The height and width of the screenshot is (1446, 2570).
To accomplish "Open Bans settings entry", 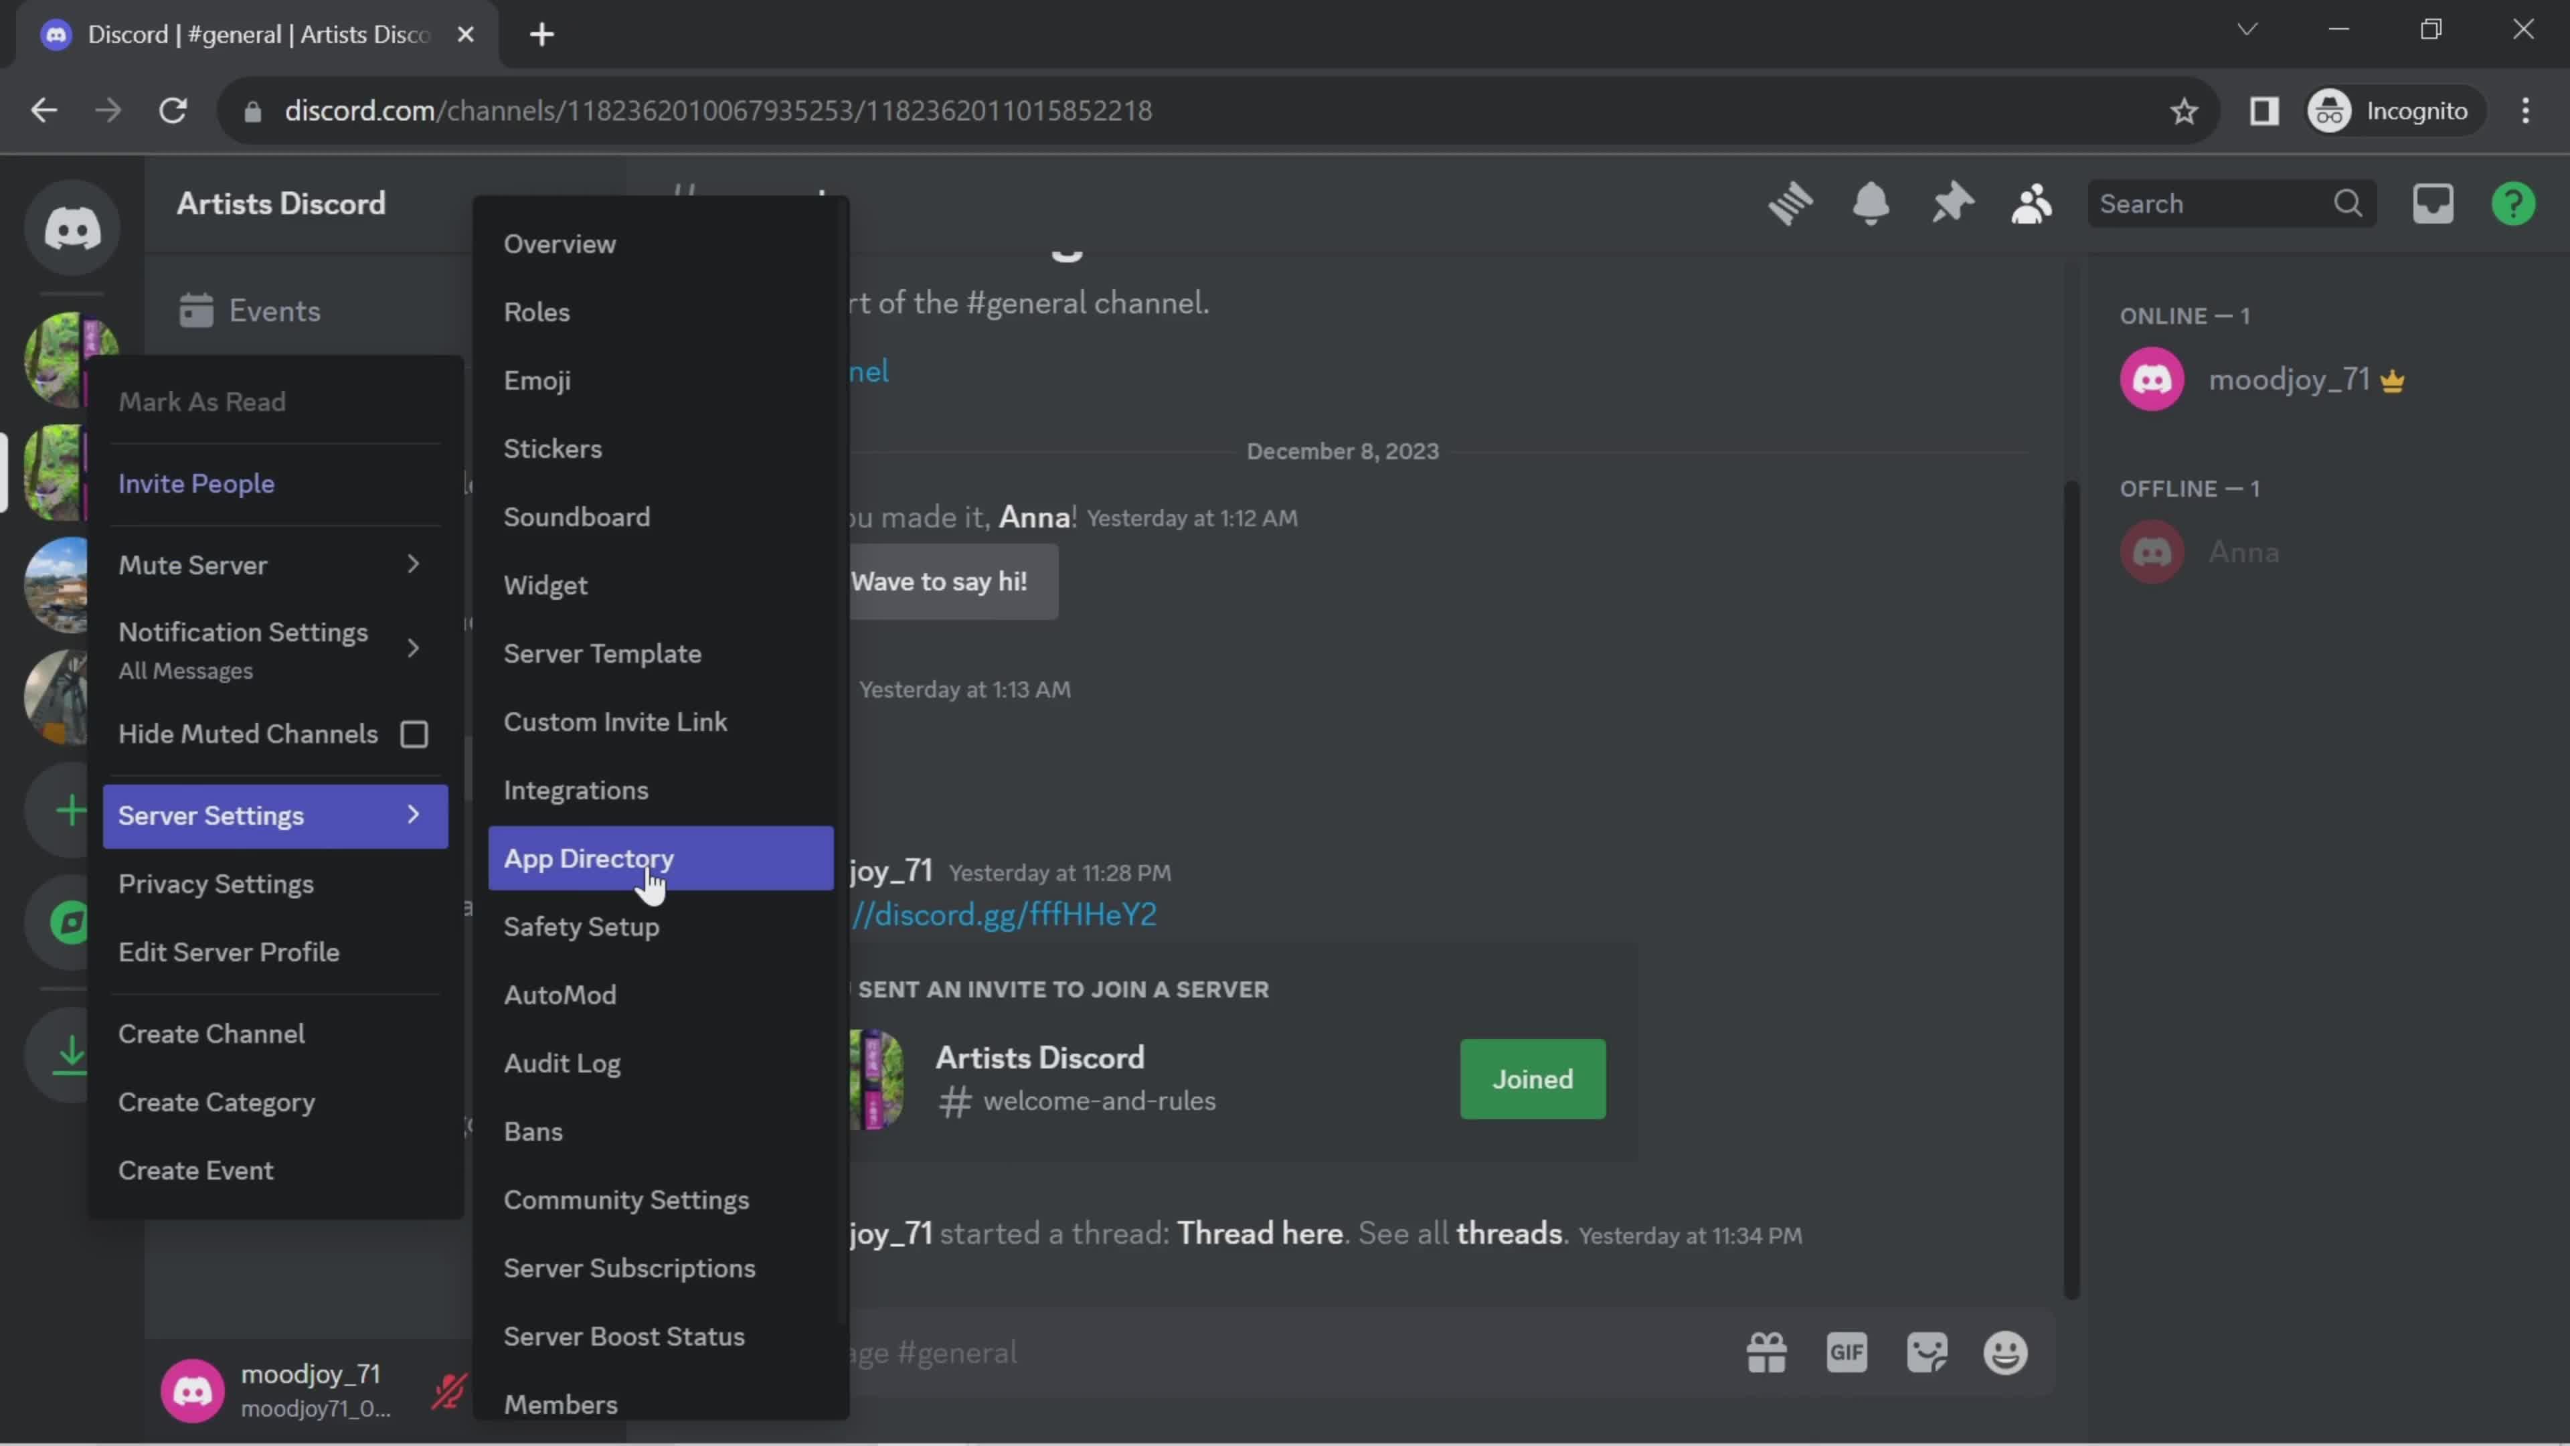I will pyautogui.click(x=661, y=1131).
